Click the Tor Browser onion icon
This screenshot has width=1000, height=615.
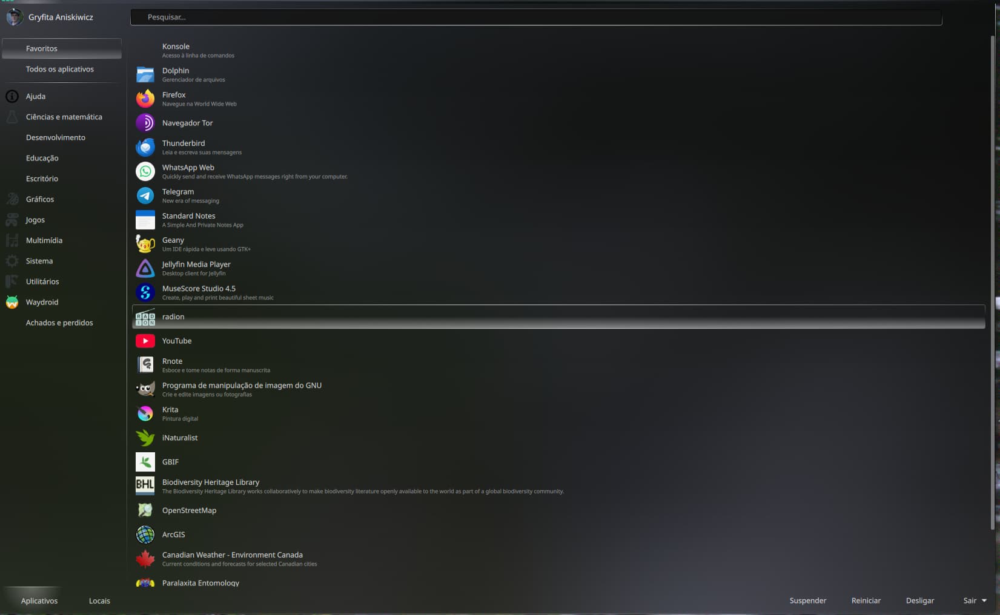point(145,123)
